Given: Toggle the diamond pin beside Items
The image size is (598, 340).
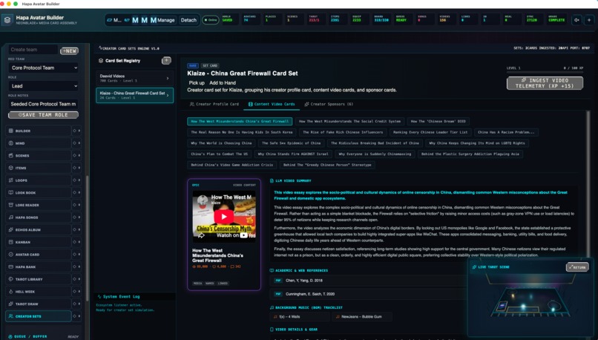Looking at the screenshot, I should tap(74, 168).
